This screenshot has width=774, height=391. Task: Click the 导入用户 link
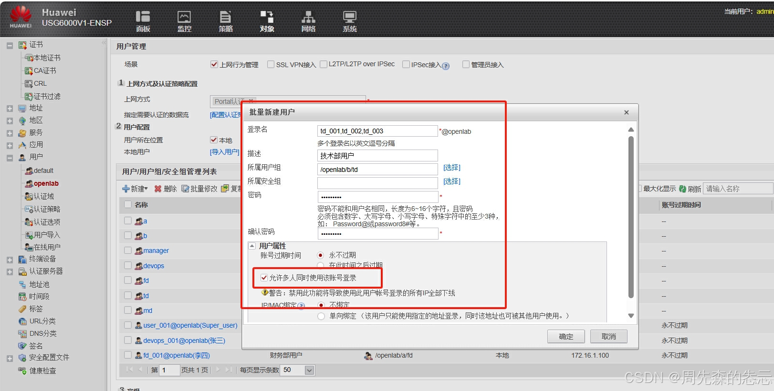225,152
